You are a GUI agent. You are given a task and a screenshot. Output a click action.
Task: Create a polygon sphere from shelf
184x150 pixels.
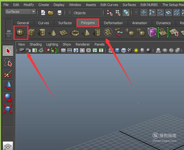tap(20, 32)
